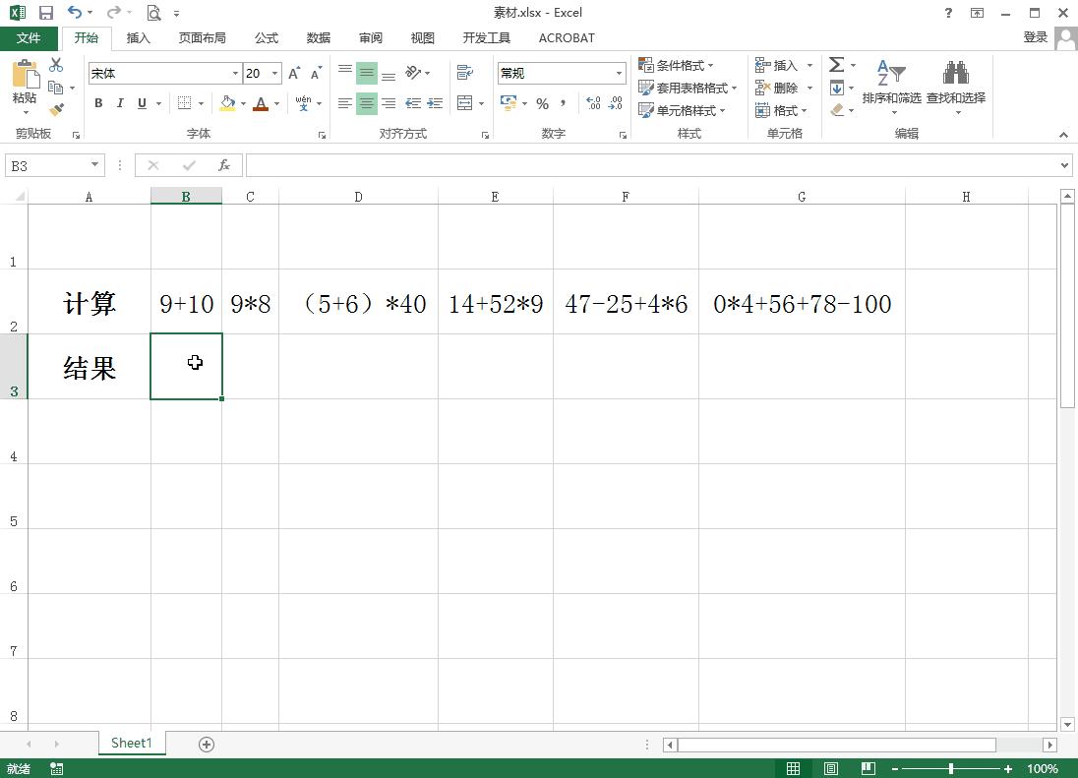Open Excel help question mark
The height and width of the screenshot is (778, 1078).
click(x=949, y=13)
